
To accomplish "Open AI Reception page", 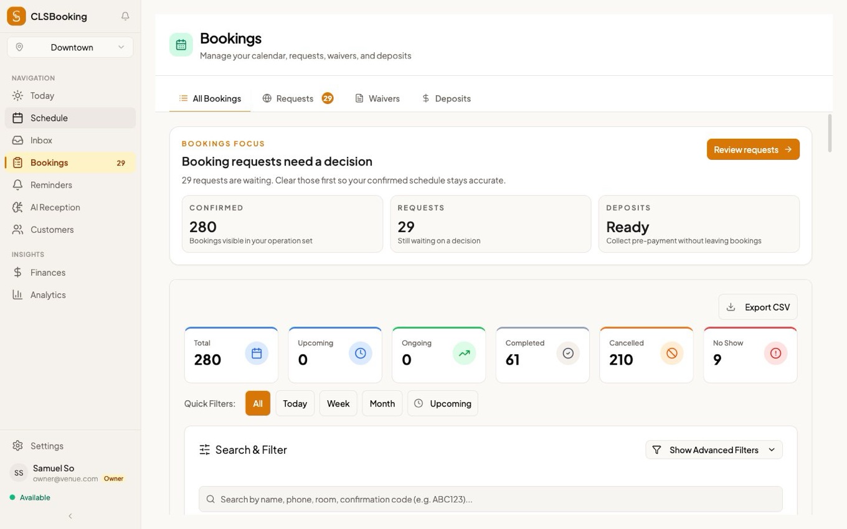I will pos(70,208).
